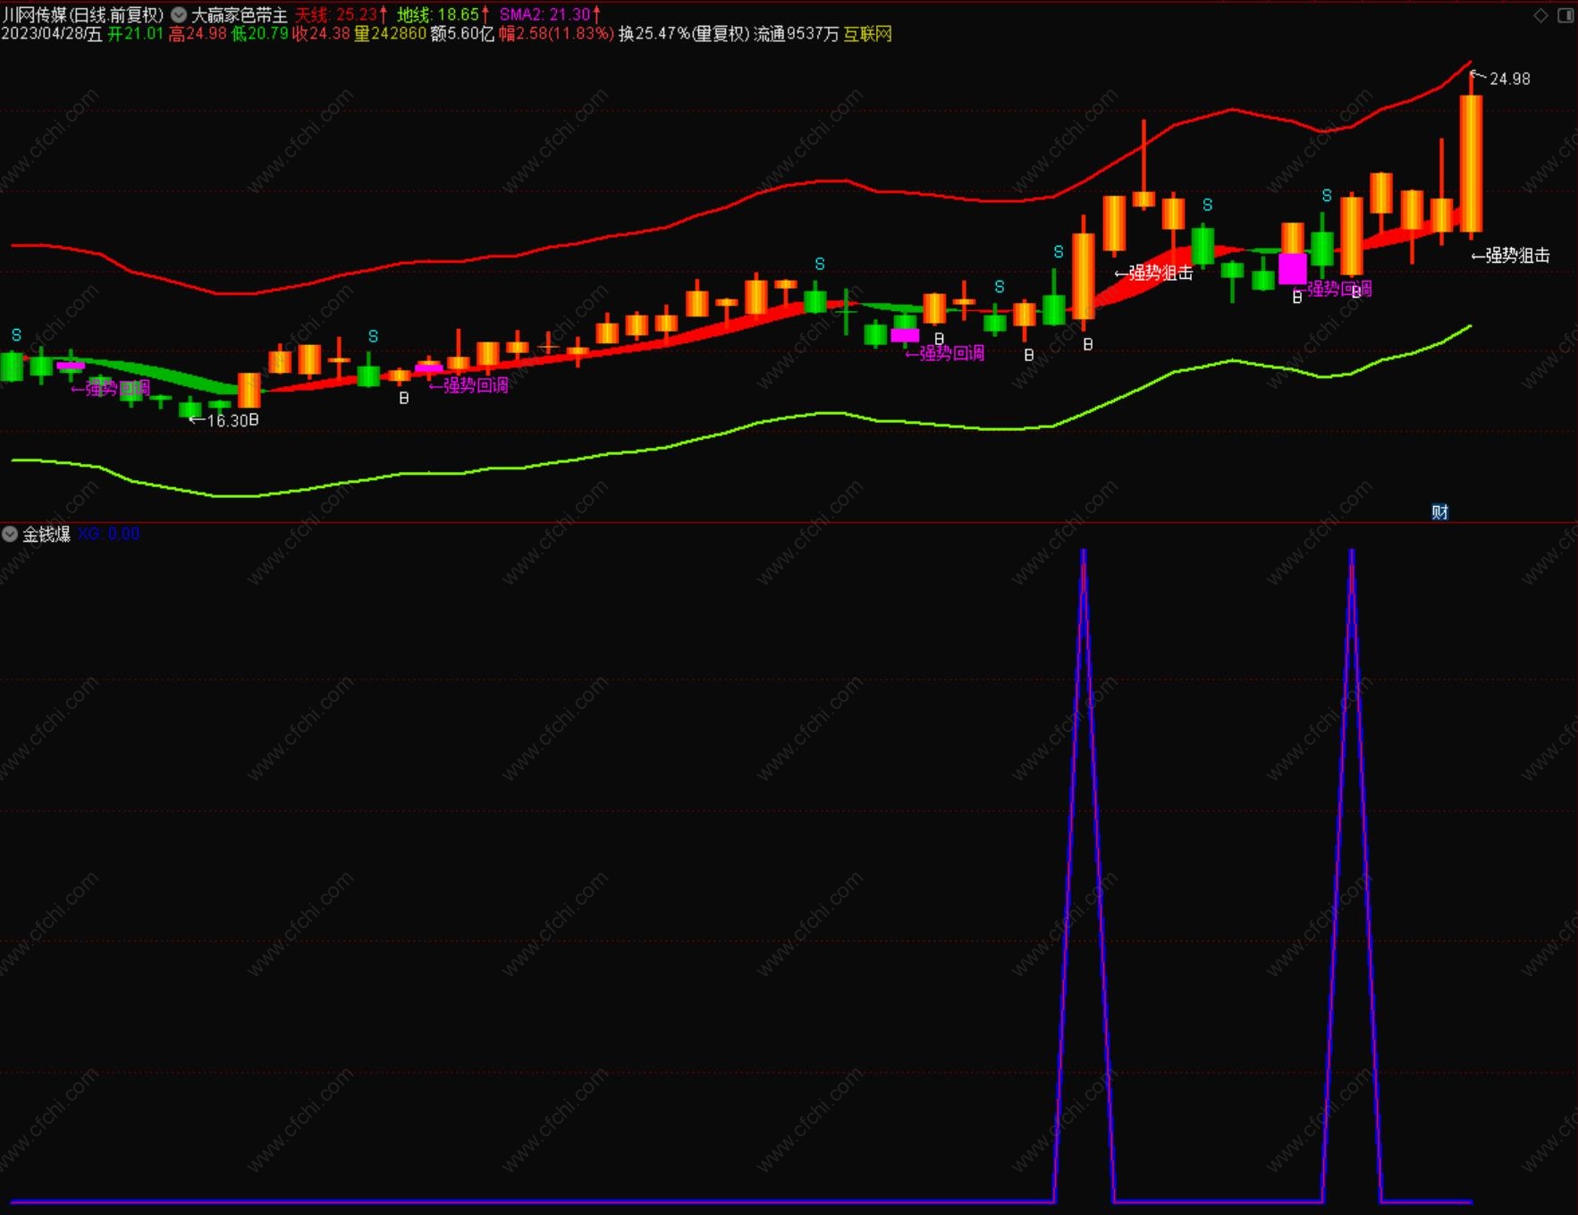1578x1215 pixels.
Task: Select the last tall orange candlestick
Action: click(1471, 164)
